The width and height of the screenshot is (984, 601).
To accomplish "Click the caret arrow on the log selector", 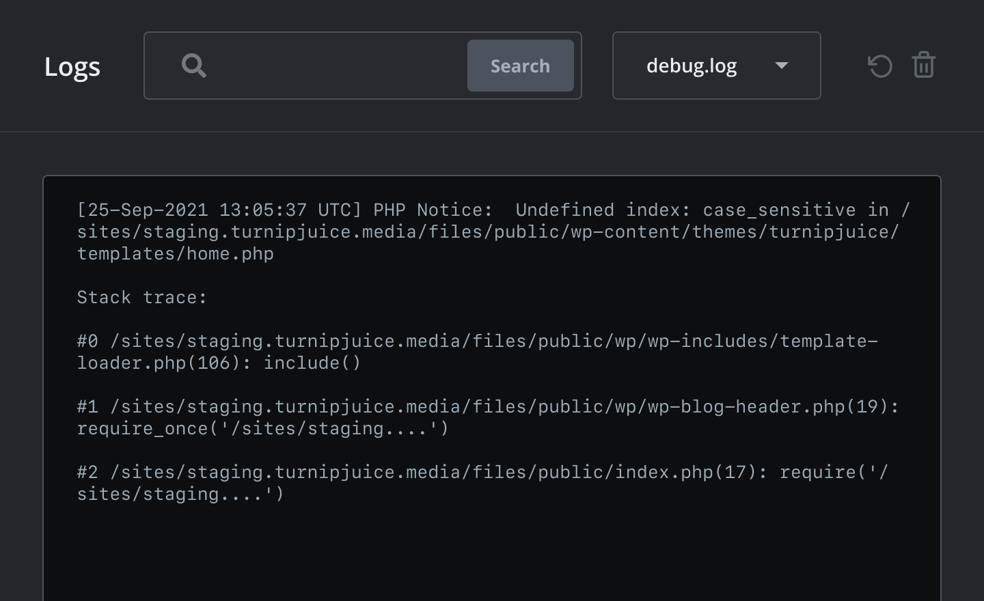I will (x=782, y=66).
